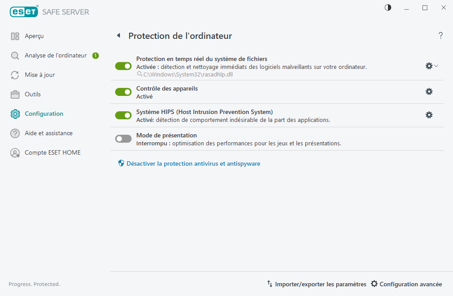Open the gear dropdown for real-time protection
Viewport: 453px width, 296px height.
pyautogui.click(x=431, y=65)
